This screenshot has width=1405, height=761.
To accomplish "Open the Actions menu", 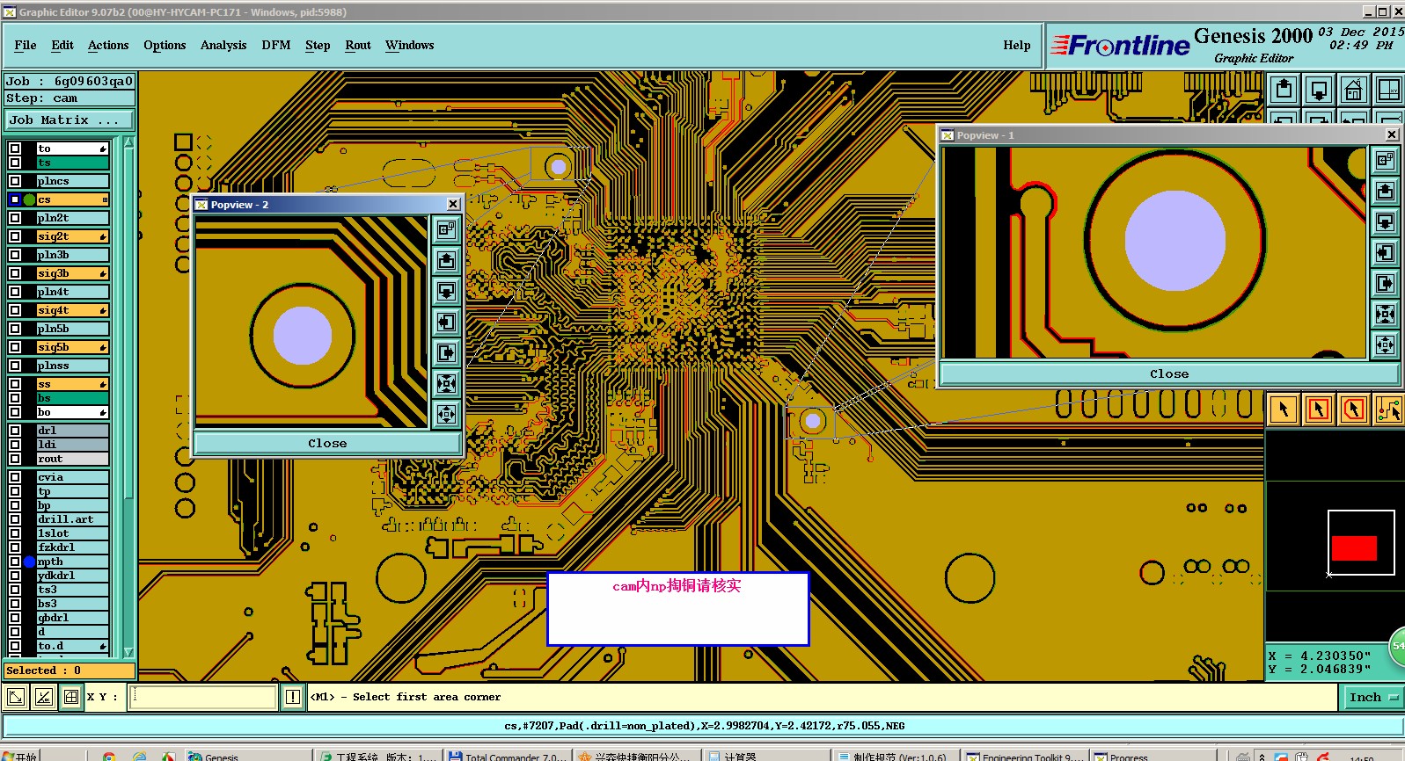I will click(108, 45).
